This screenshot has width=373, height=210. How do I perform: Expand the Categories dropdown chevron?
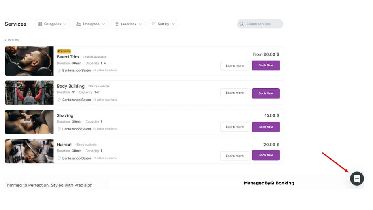pyautogui.click(x=65, y=24)
